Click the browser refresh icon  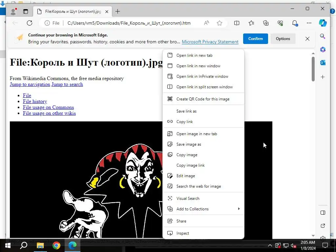point(30,23)
